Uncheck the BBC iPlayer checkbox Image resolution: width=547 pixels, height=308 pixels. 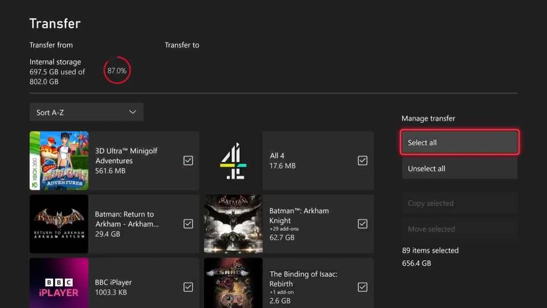[188, 287]
